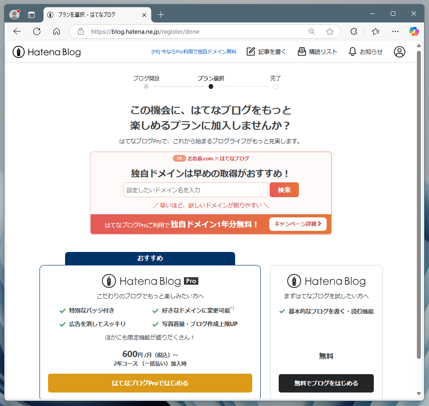Open a new browser tab
429x406 pixels.
161,15
